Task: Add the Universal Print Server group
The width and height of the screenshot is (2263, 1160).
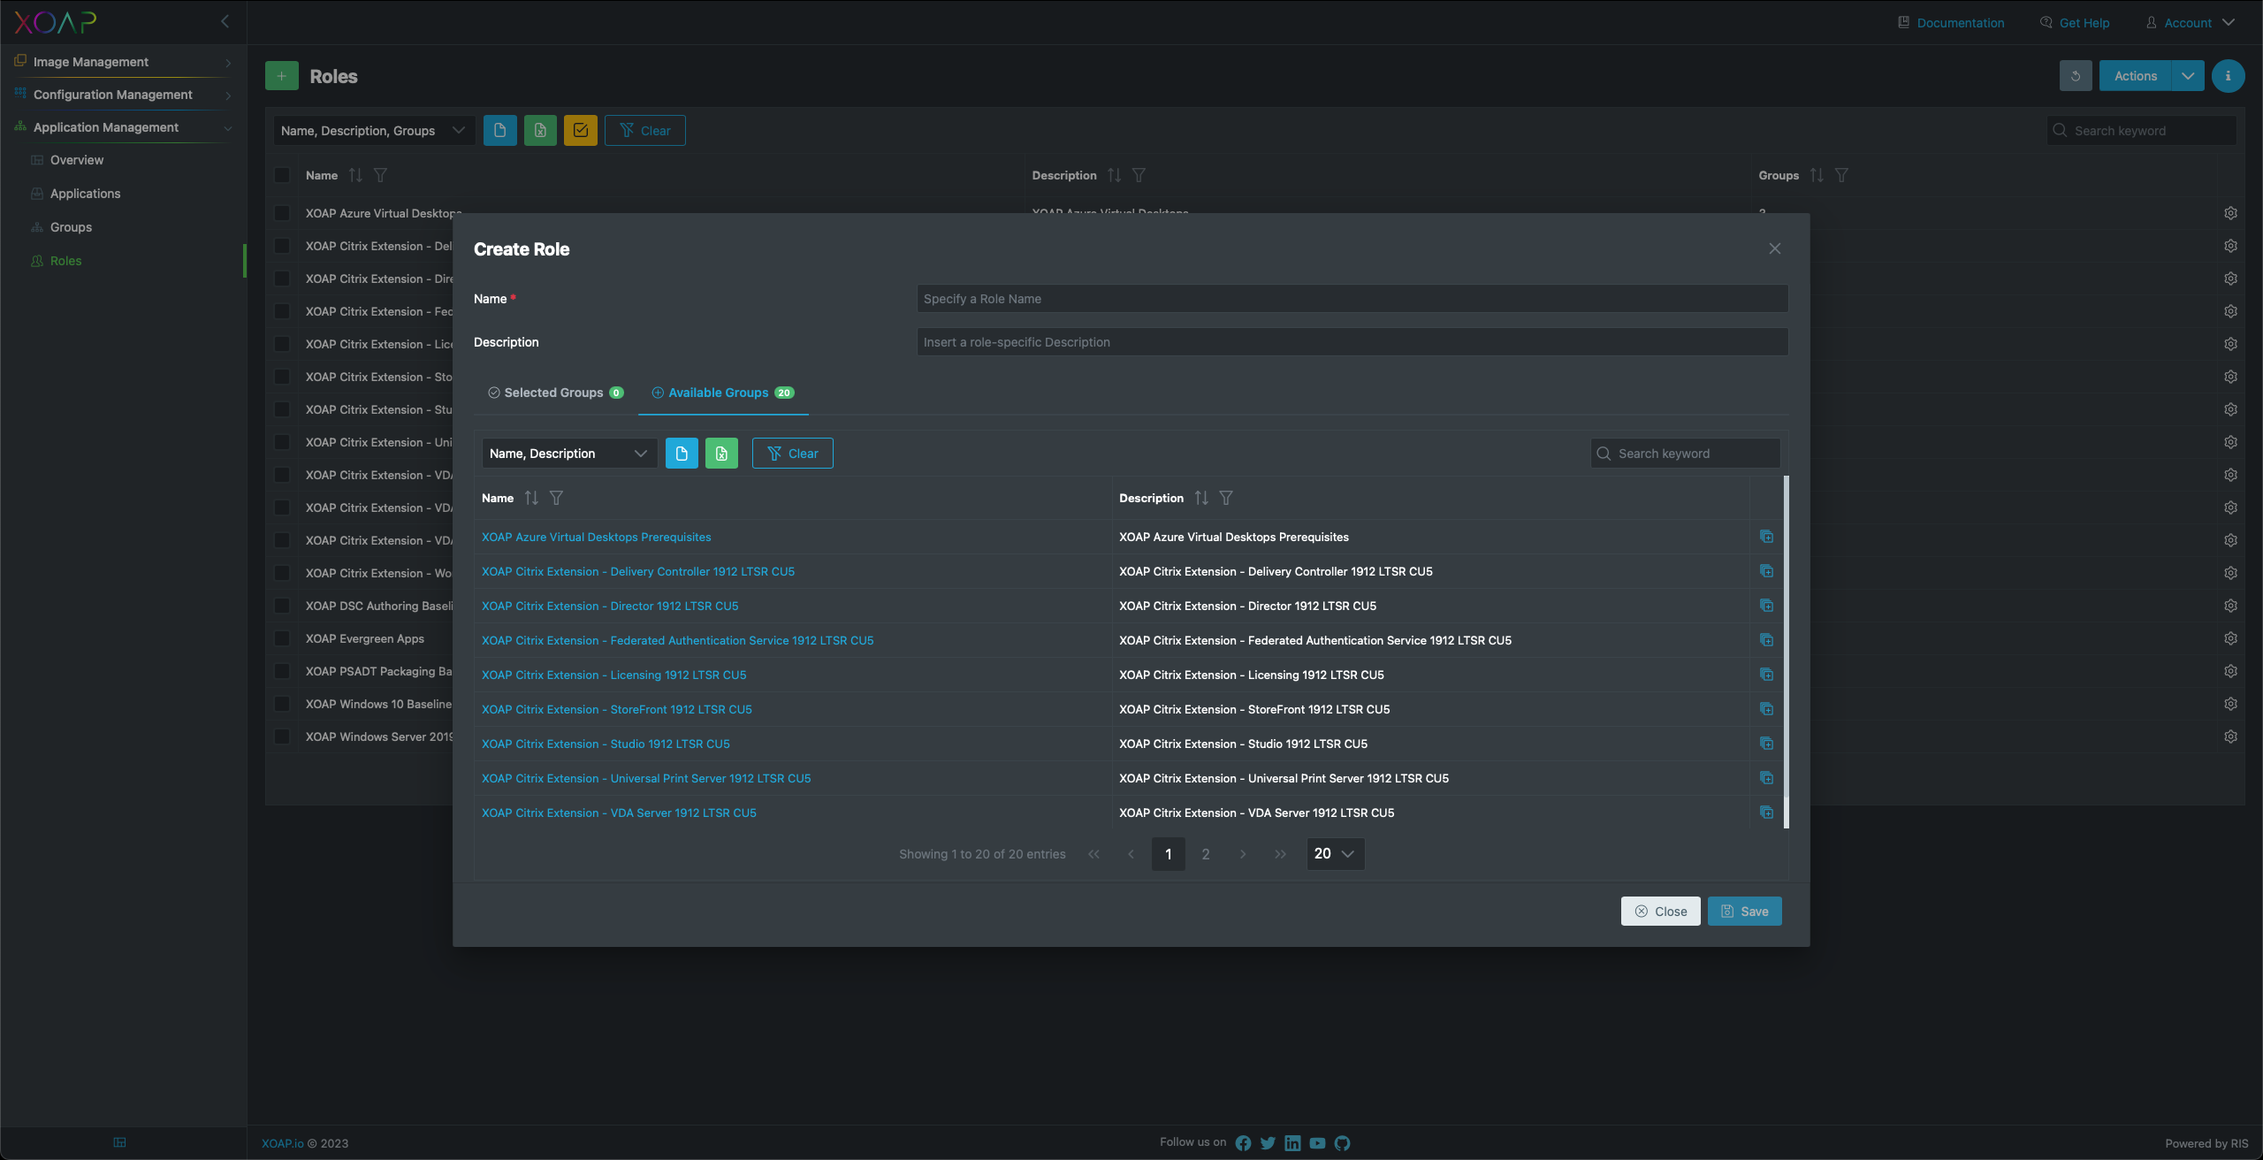Action: [1766, 778]
